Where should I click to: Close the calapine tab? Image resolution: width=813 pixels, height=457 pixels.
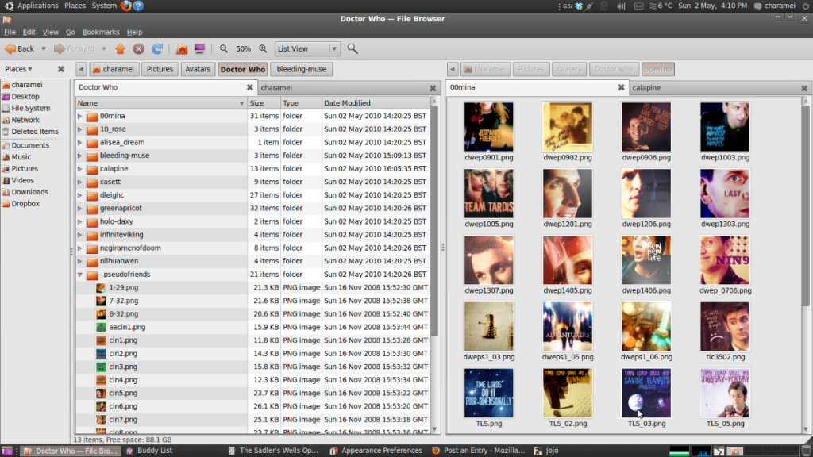(x=804, y=88)
